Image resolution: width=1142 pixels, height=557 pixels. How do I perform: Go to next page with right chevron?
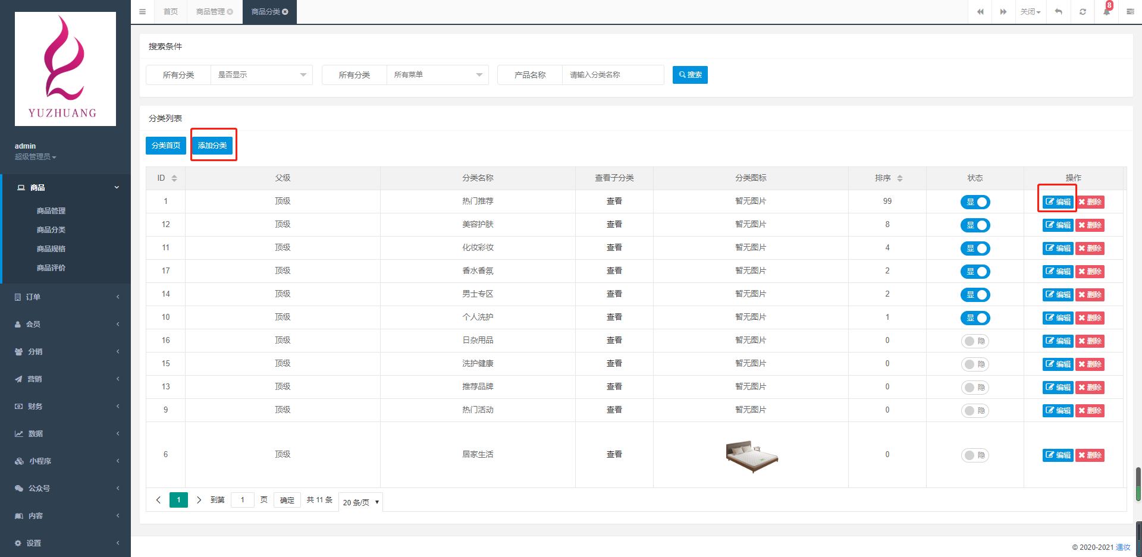point(199,500)
